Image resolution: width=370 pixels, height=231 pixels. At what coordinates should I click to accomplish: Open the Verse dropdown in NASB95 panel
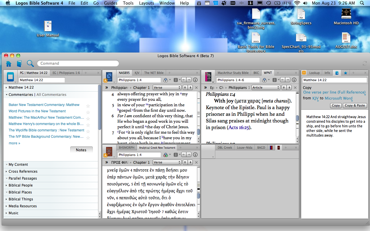(x=167, y=87)
